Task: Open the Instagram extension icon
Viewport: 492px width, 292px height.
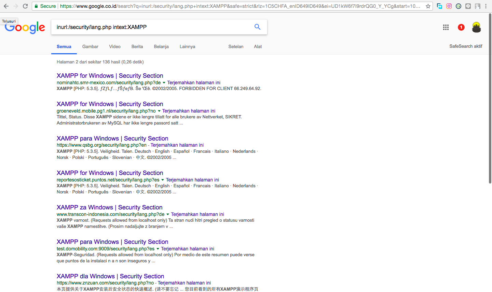Action: click(449, 6)
